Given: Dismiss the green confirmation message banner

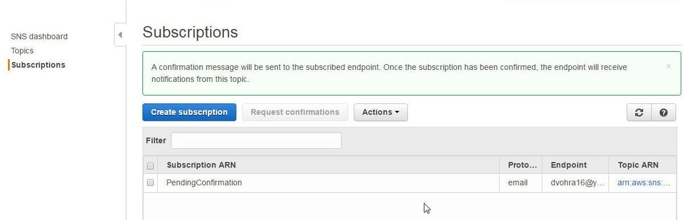Looking at the screenshot, I should [668, 67].
